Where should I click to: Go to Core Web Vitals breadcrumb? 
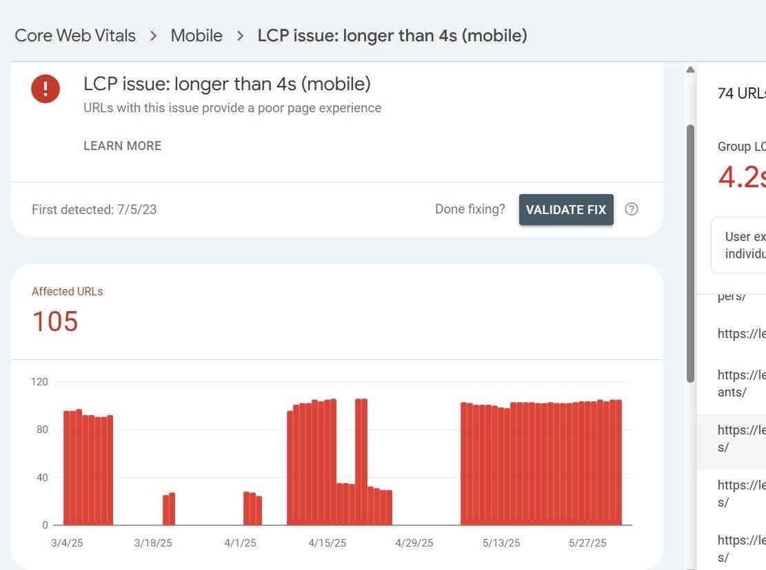click(x=75, y=36)
